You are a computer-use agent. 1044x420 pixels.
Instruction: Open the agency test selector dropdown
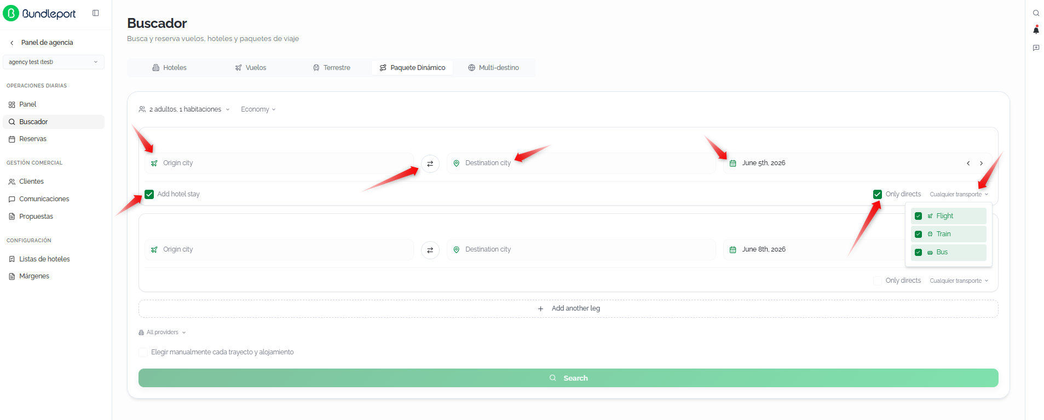[x=54, y=62]
